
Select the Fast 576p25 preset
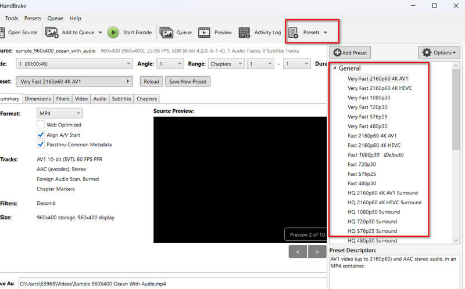click(362, 174)
